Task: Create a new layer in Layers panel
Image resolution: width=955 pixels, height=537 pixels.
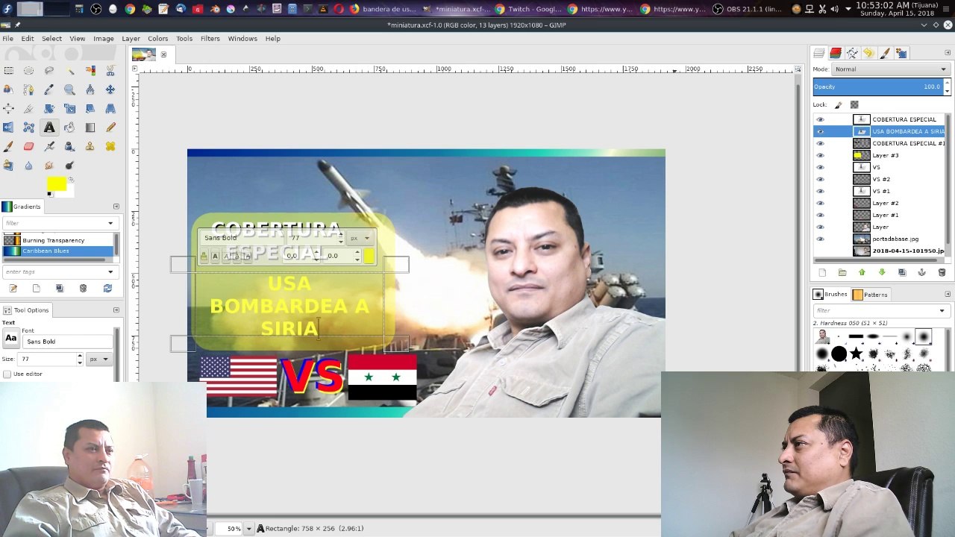Action: (822, 273)
